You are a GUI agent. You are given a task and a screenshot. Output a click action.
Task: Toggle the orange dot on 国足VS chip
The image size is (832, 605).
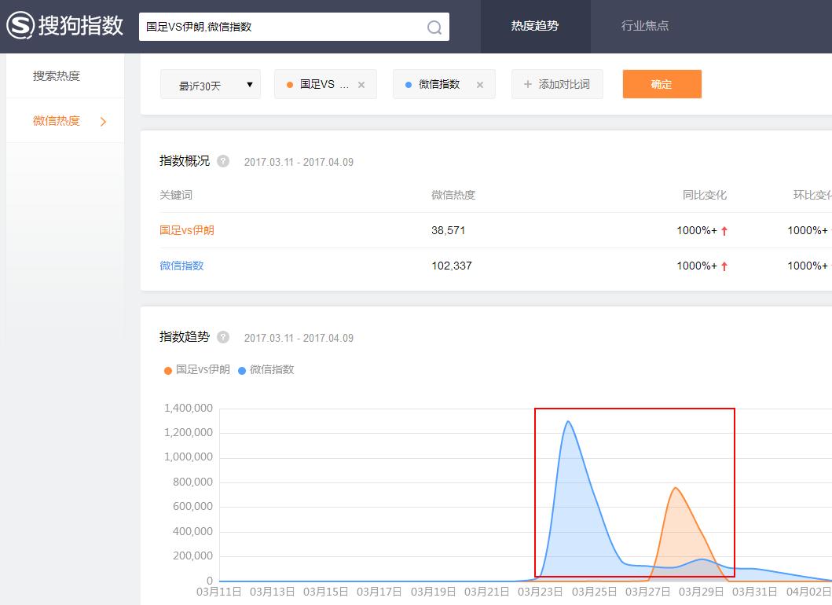tap(291, 84)
